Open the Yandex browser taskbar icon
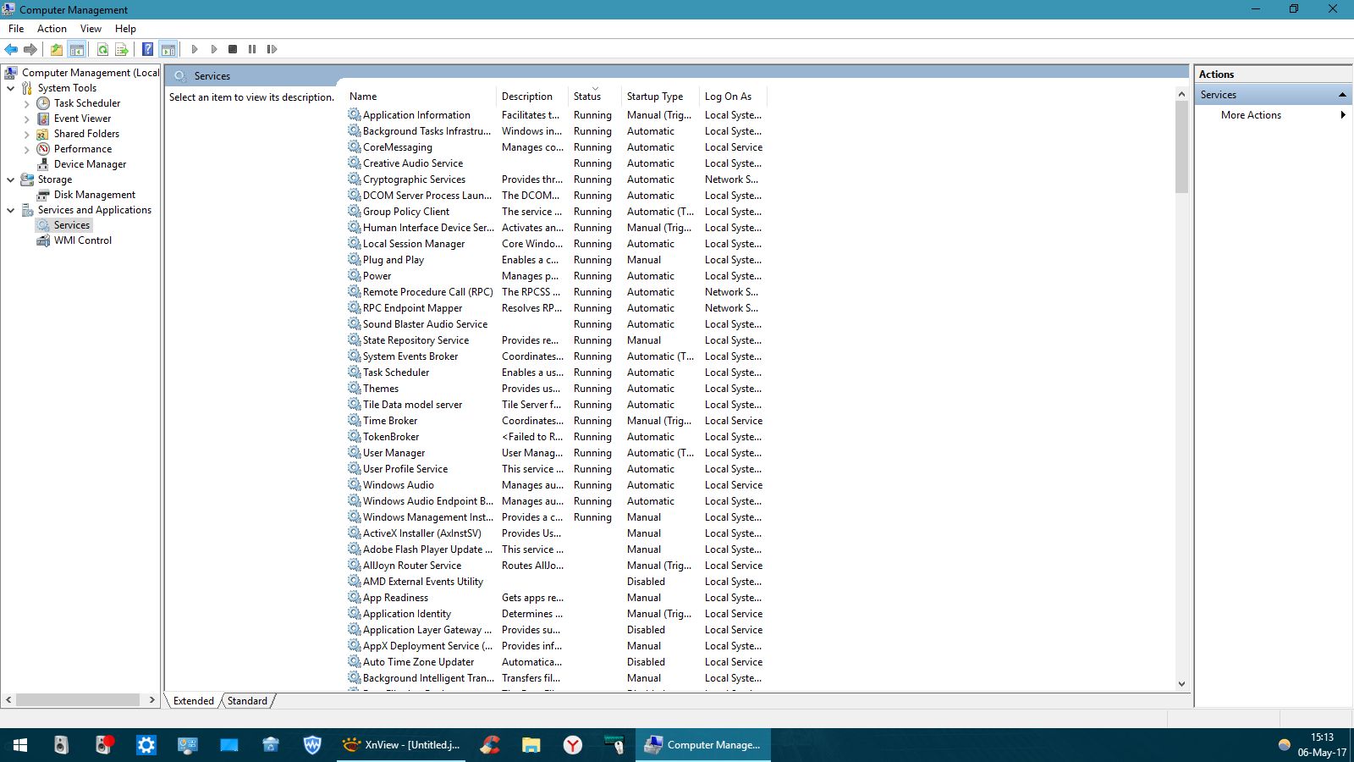This screenshot has height=762, width=1354. (x=573, y=745)
